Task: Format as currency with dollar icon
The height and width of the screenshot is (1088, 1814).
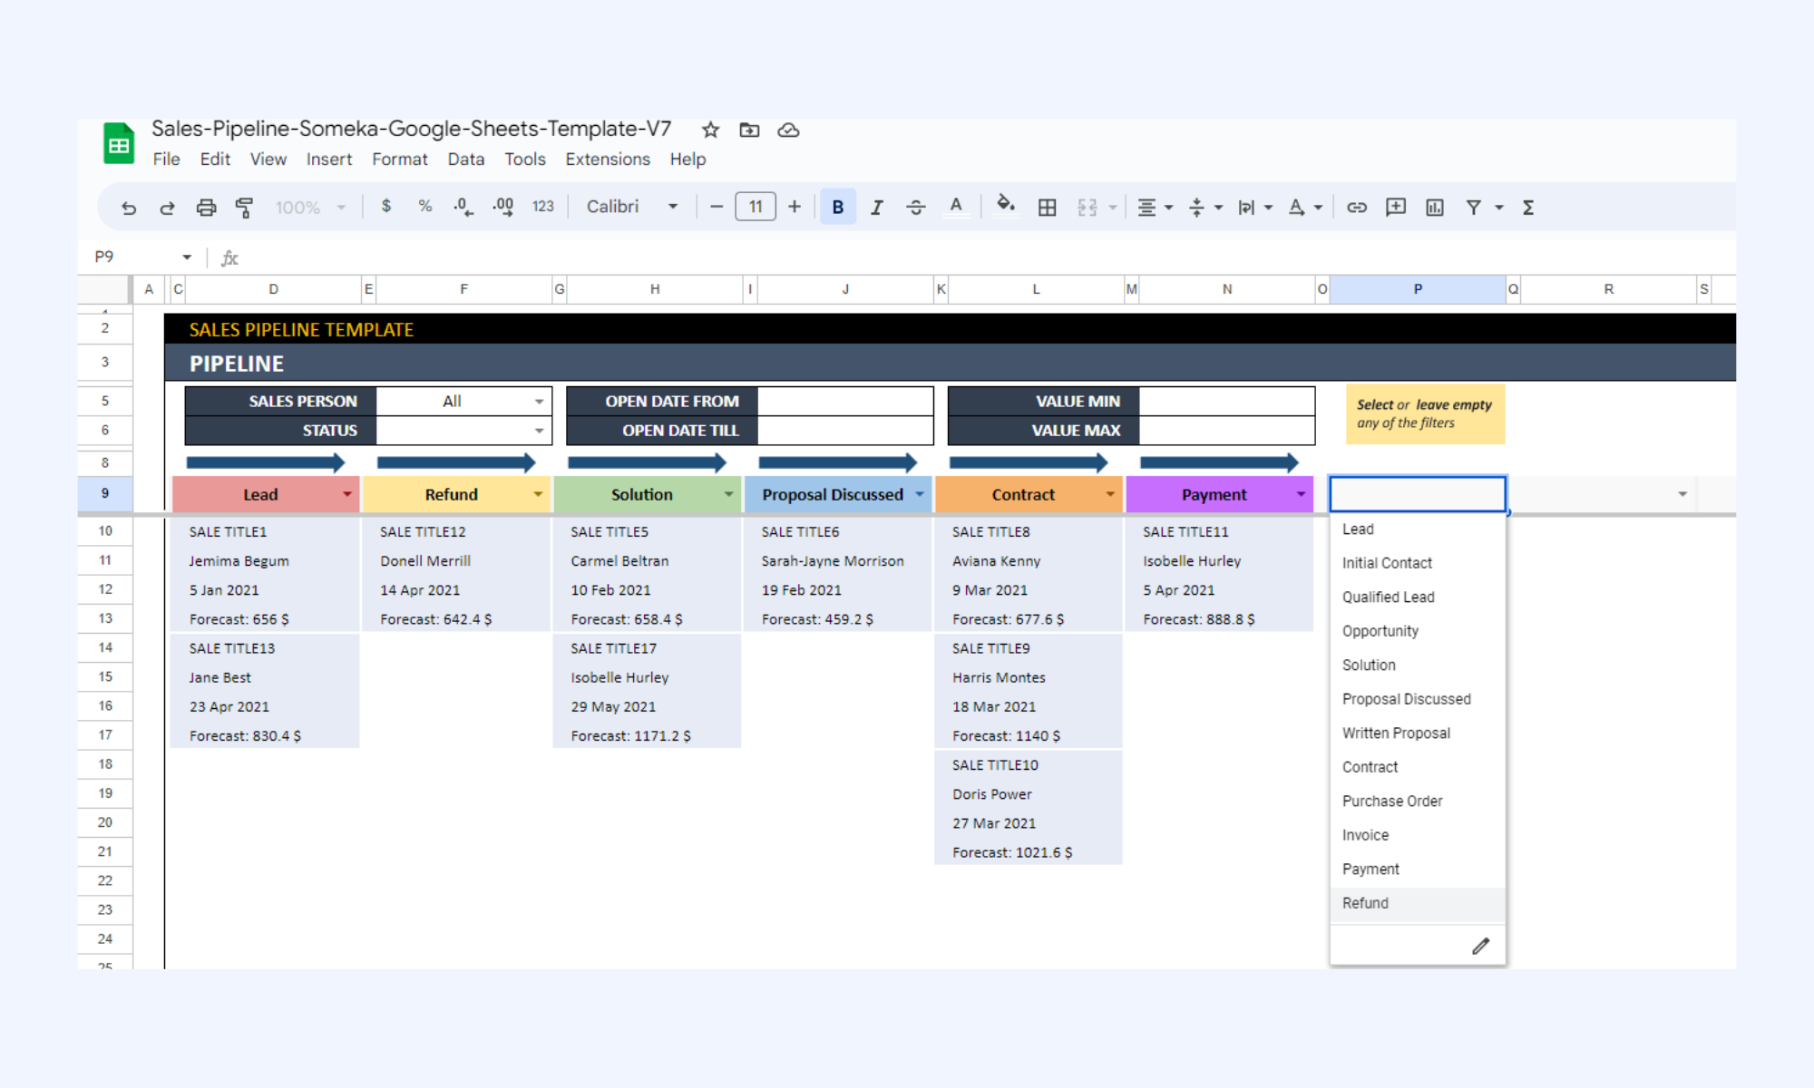Action: (x=386, y=207)
